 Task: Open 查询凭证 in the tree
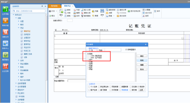click(x=27, y=44)
